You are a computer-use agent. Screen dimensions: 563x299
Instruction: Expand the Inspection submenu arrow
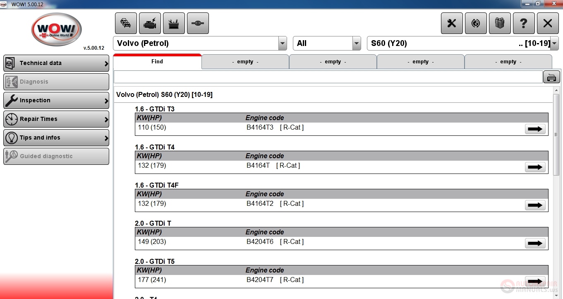tap(106, 101)
